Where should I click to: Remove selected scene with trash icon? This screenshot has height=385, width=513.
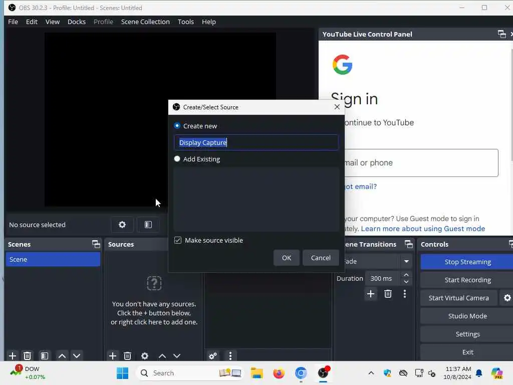[x=28, y=356]
